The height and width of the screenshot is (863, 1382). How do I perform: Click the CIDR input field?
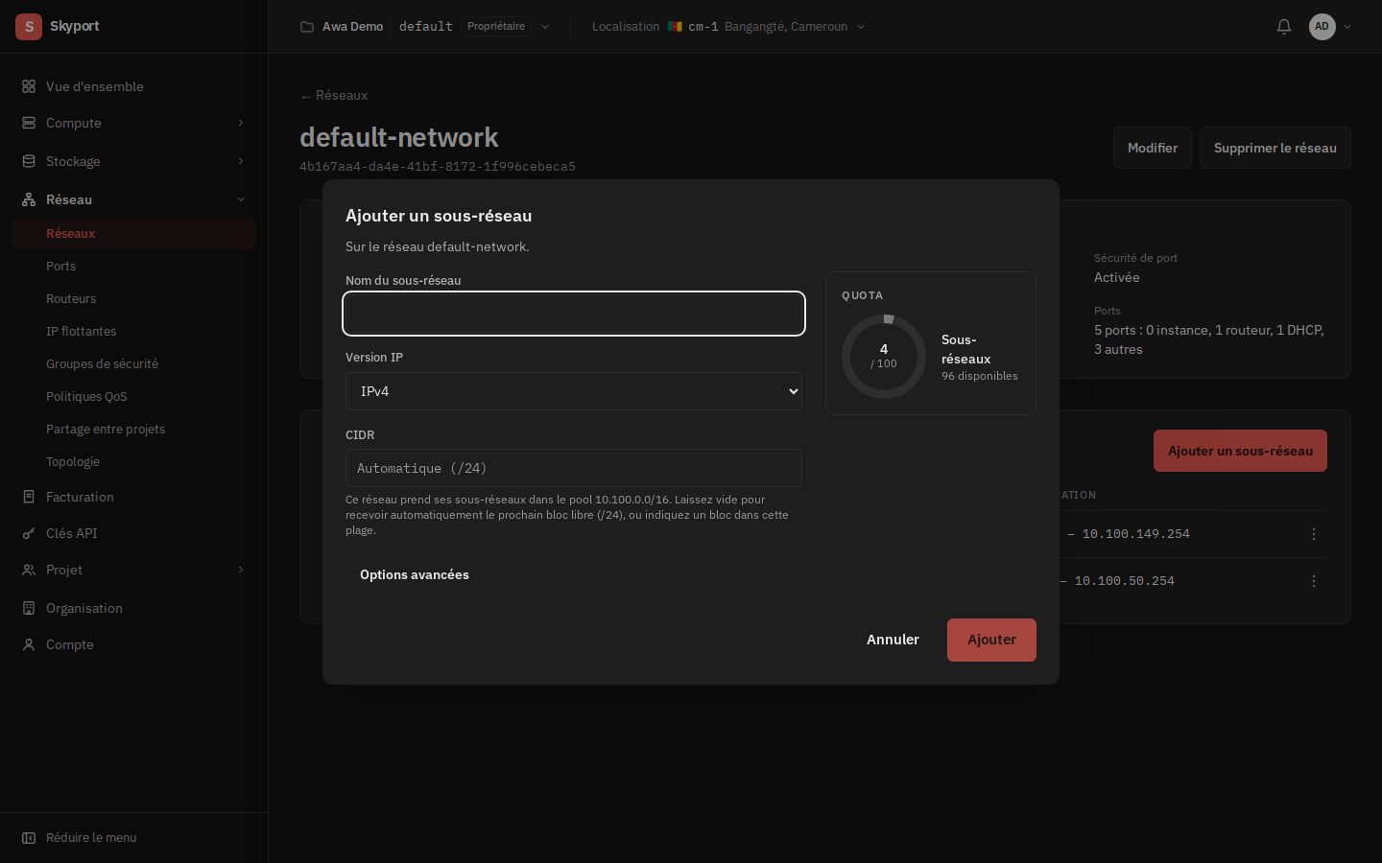pos(574,468)
